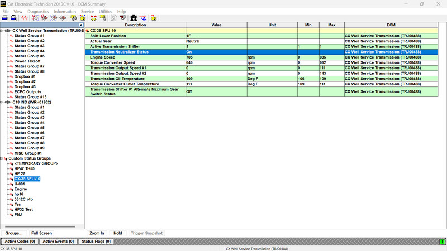The height and width of the screenshot is (251, 447).
Task: Select the Engine custom group
Action: coord(21,189)
